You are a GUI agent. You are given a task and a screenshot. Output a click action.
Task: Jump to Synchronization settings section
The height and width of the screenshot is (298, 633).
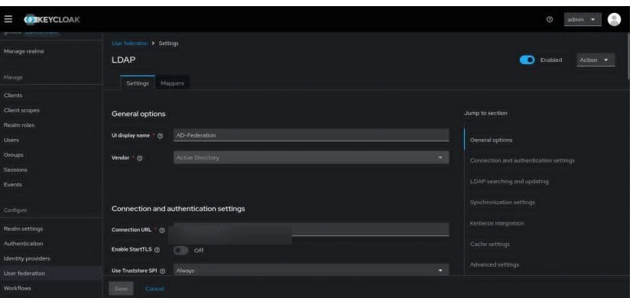tap(502, 202)
